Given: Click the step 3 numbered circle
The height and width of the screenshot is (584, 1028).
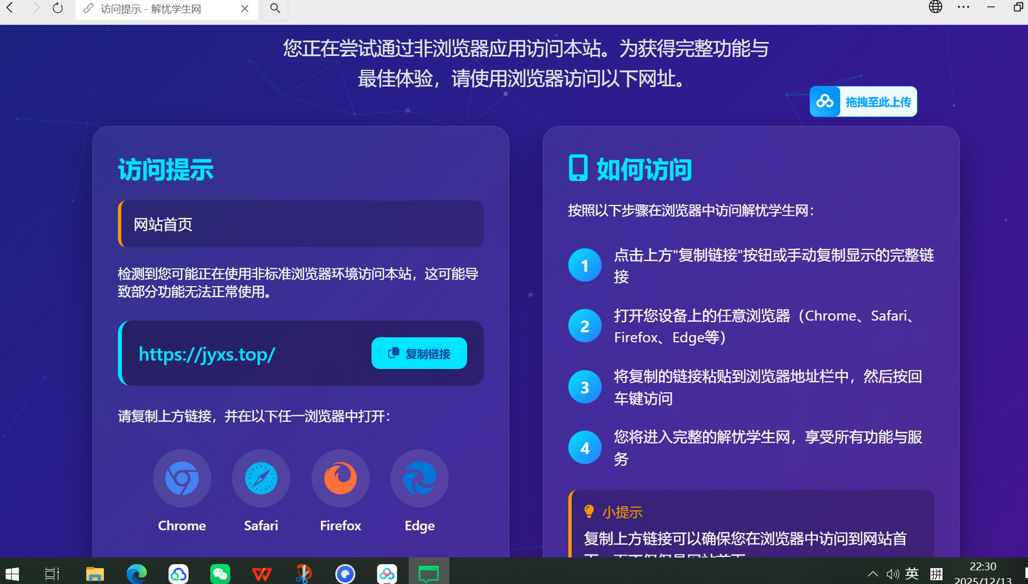Looking at the screenshot, I should tap(585, 386).
